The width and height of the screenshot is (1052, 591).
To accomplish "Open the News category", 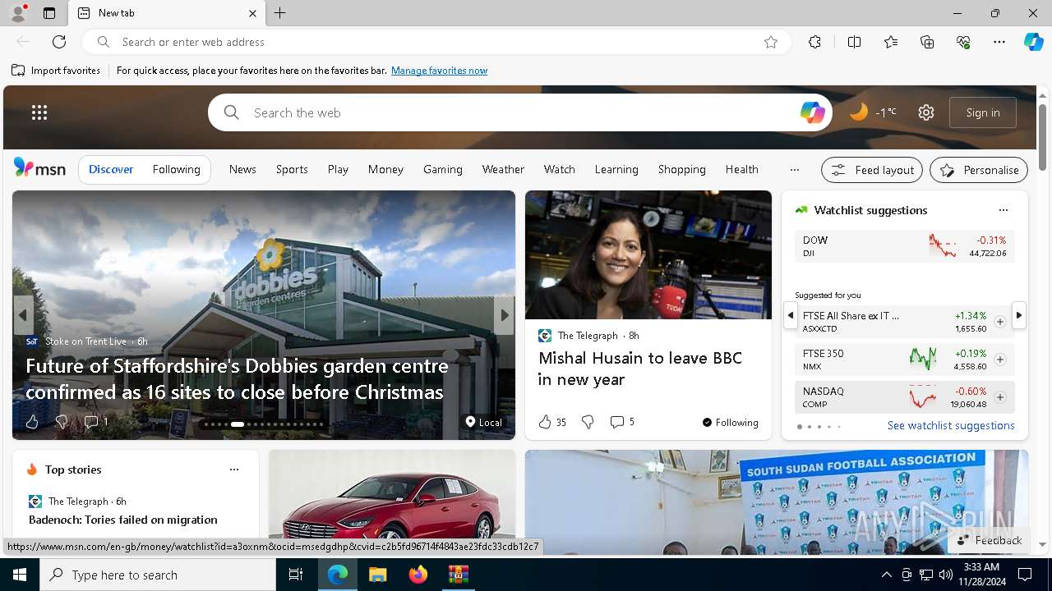I will [242, 169].
